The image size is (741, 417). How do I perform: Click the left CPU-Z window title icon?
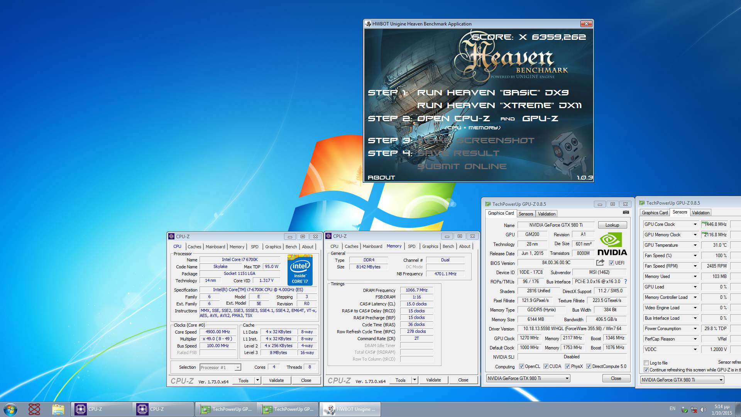tap(171, 236)
